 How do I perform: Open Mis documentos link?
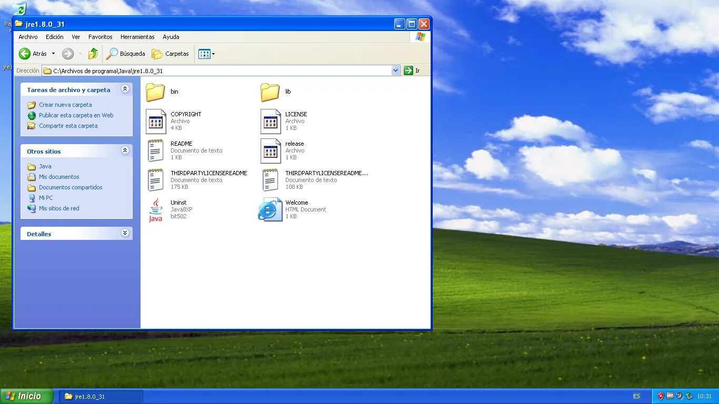click(59, 177)
